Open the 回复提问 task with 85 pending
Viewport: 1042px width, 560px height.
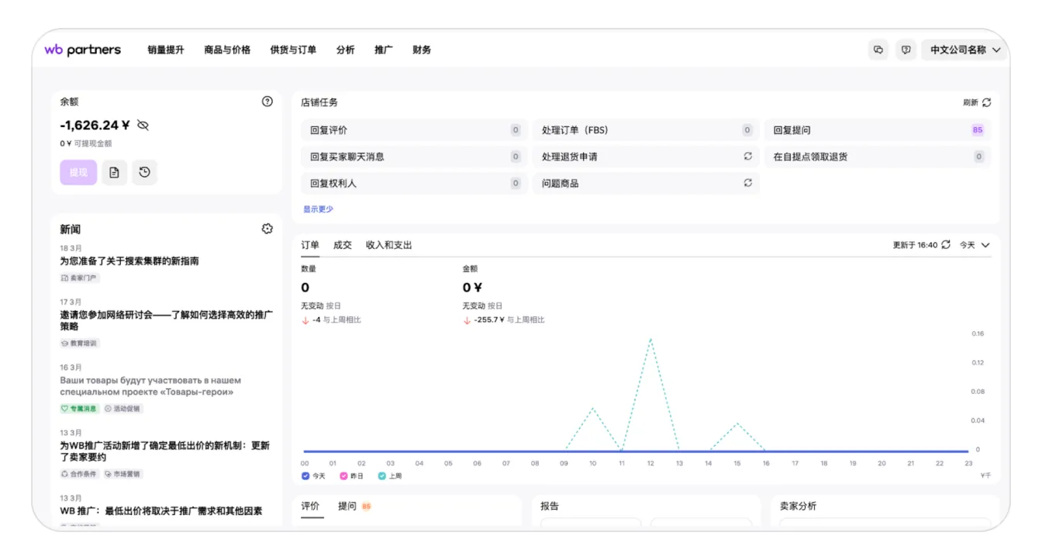point(877,130)
